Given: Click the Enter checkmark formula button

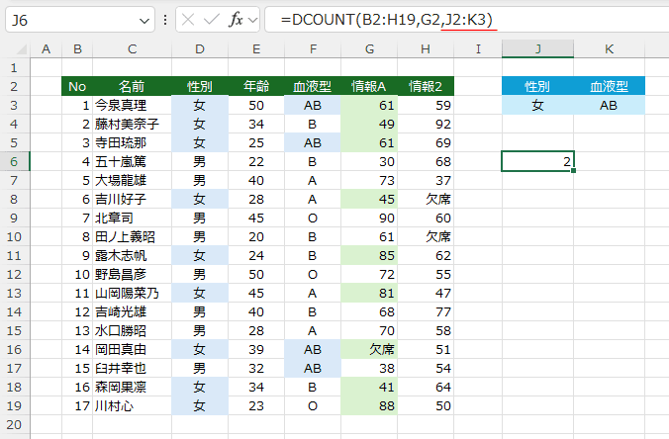Looking at the screenshot, I should (x=211, y=19).
